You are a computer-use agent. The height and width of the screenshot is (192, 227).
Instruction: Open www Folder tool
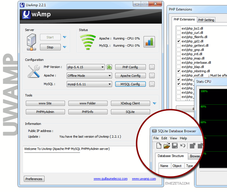[88, 103]
